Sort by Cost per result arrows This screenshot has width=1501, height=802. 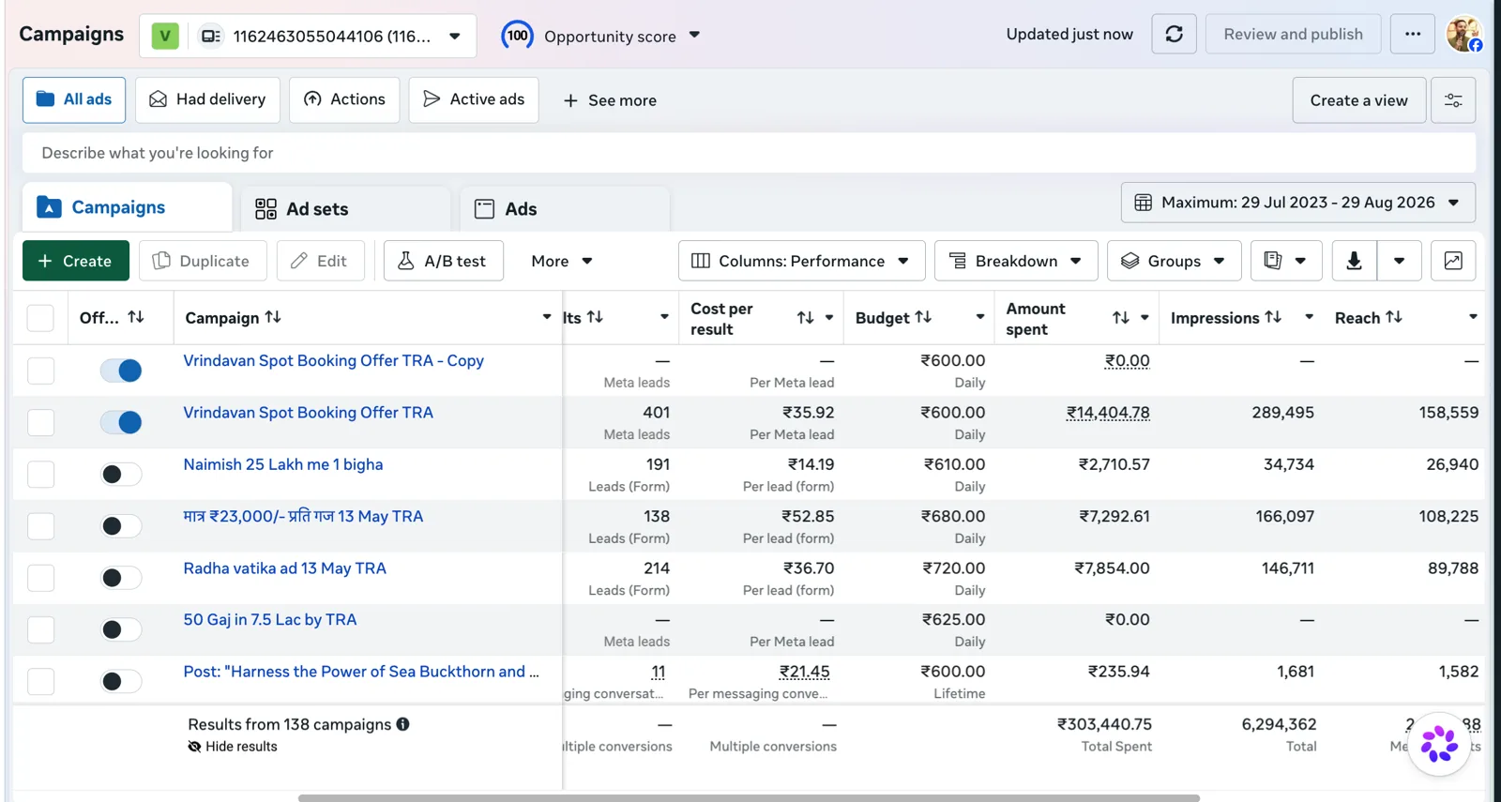[805, 318]
